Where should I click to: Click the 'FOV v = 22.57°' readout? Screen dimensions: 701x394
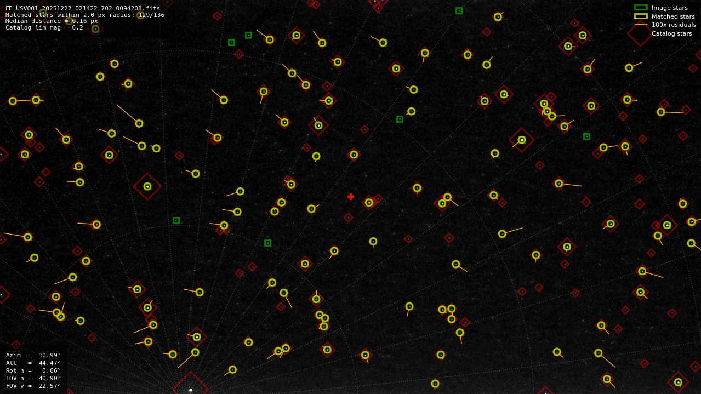tap(33, 386)
